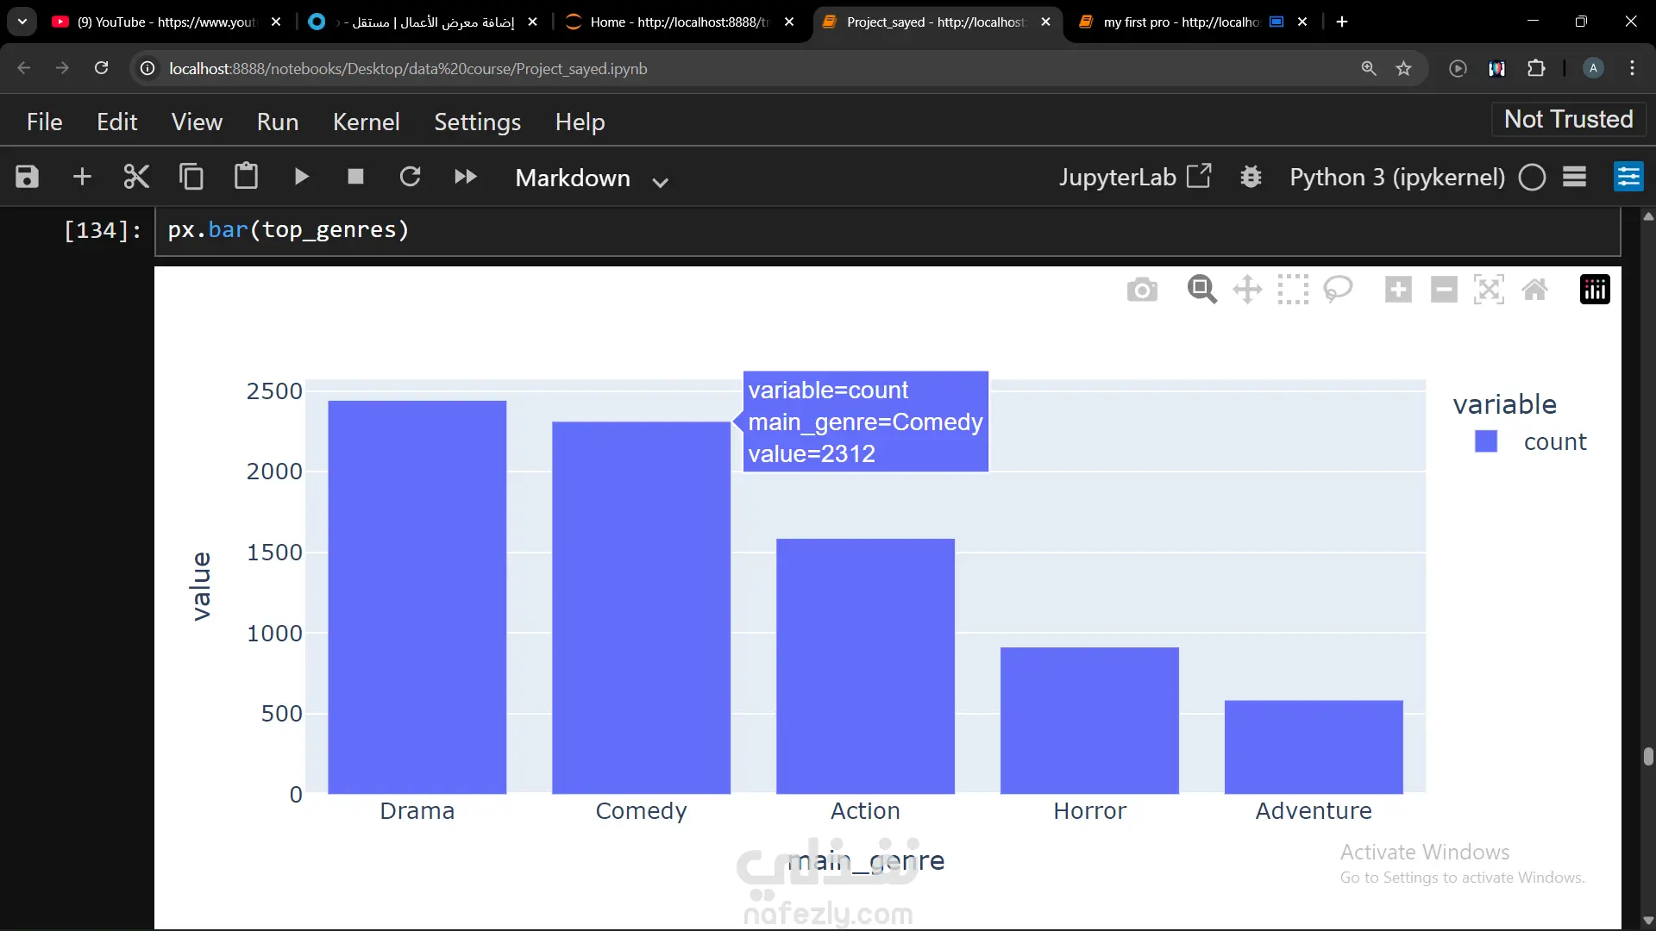
Task: Download the plot as PNG with the camera icon
Action: click(1142, 290)
